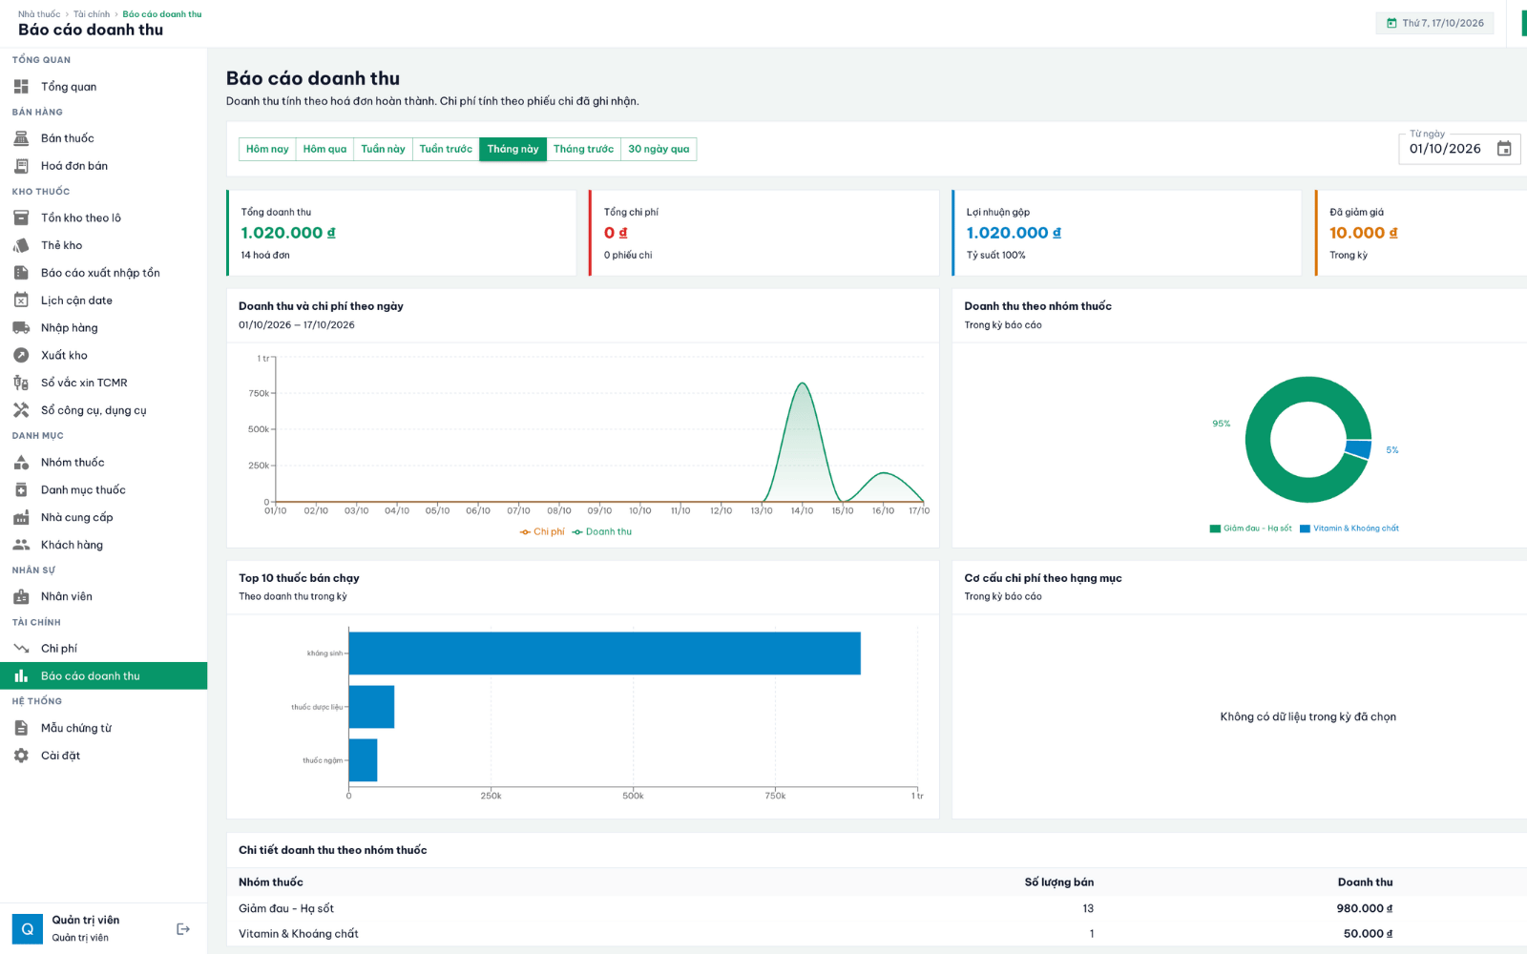Select Báo cáo doanh thu sidebar item
This screenshot has height=954, width=1527.
point(103,676)
